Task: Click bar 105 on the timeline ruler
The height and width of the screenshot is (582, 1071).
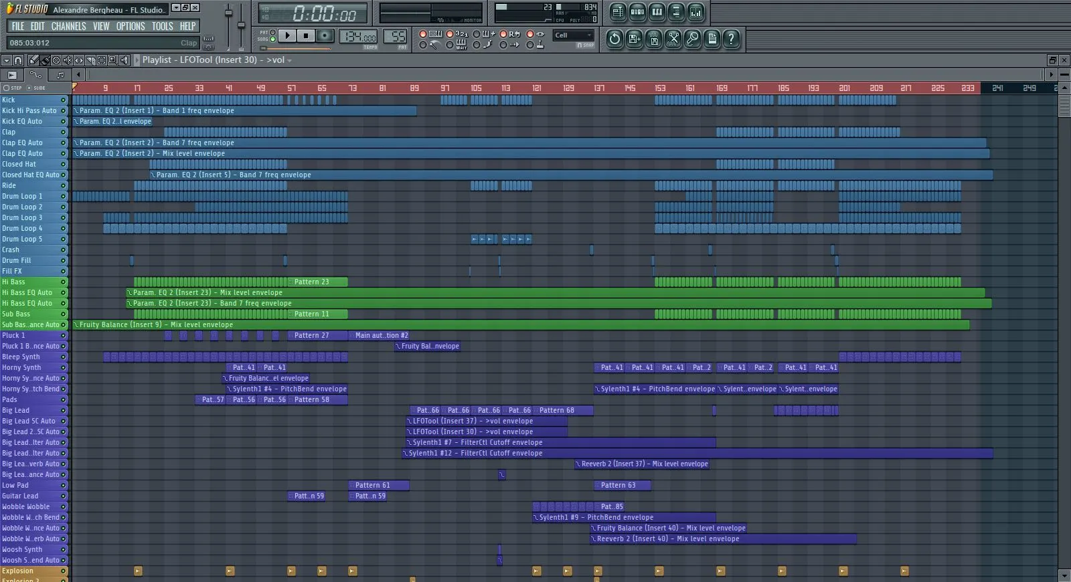Action: click(x=476, y=88)
